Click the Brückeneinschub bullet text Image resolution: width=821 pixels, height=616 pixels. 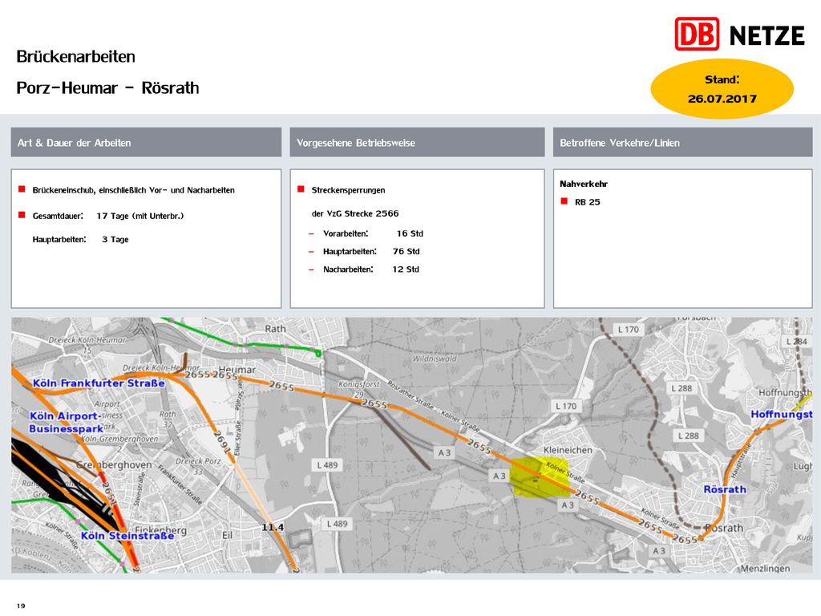coord(134,190)
